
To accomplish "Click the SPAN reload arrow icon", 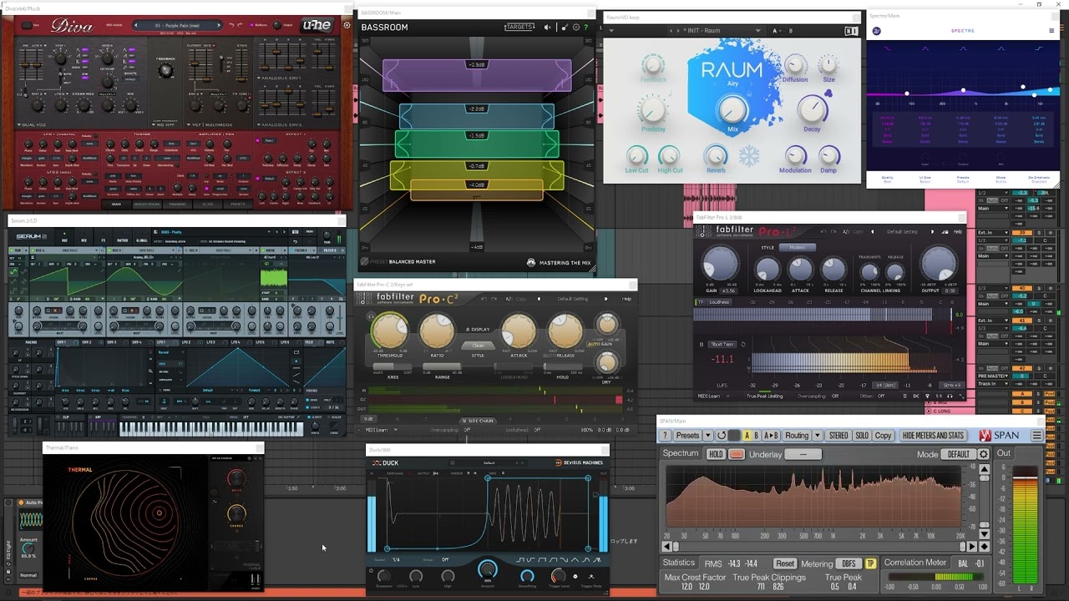I will click(x=722, y=436).
